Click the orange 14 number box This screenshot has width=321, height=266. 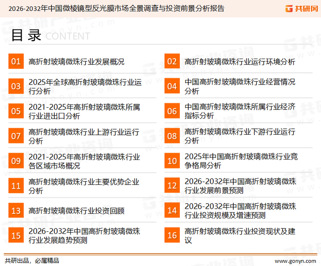[x=172, y=210]
